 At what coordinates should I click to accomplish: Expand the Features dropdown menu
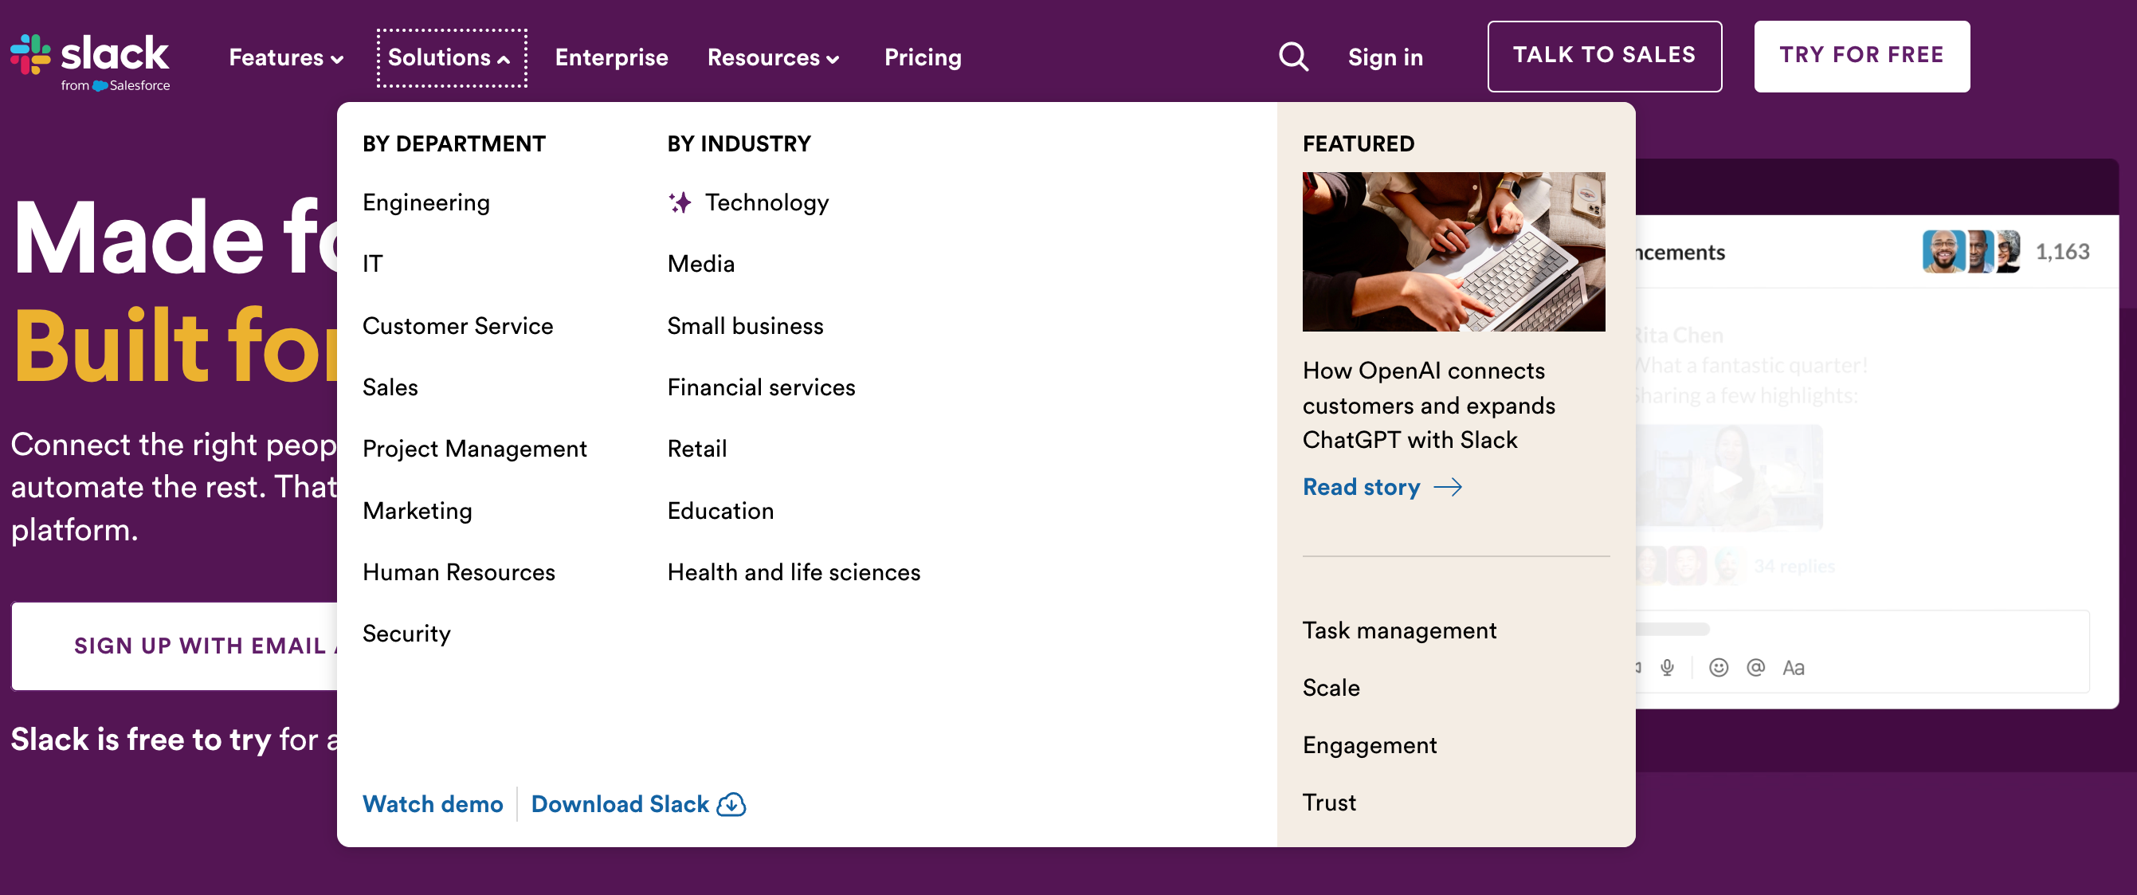282,57
